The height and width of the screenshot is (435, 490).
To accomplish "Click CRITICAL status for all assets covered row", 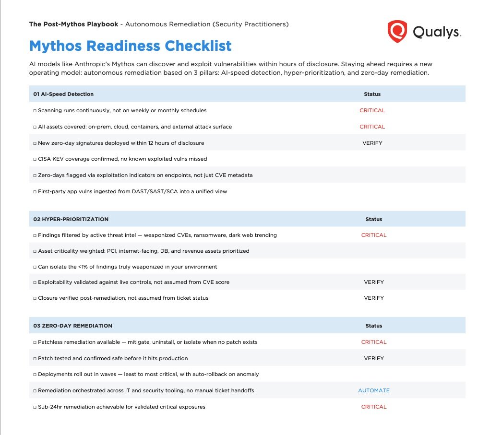I will 372,127.
